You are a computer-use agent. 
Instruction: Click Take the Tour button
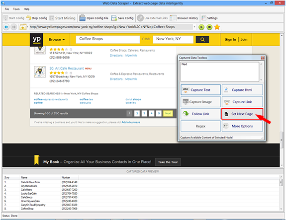pos(168,162)
